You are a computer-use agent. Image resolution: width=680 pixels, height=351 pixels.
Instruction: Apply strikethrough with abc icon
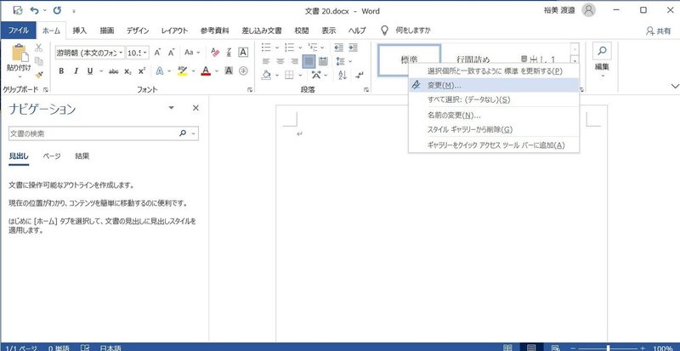point(114,71)
